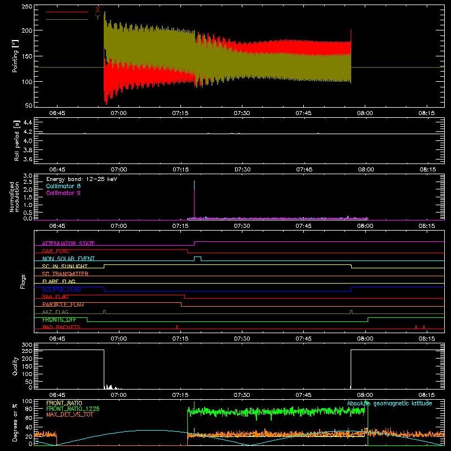Click the Normalized modulation axis title

pyautogui.click(x=14, y=197)
